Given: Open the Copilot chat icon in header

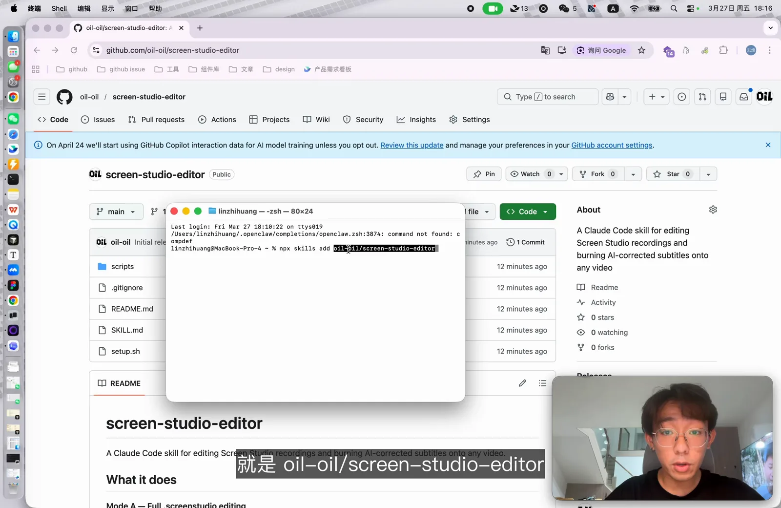Looking at the screenshot, I should (610, 97).
